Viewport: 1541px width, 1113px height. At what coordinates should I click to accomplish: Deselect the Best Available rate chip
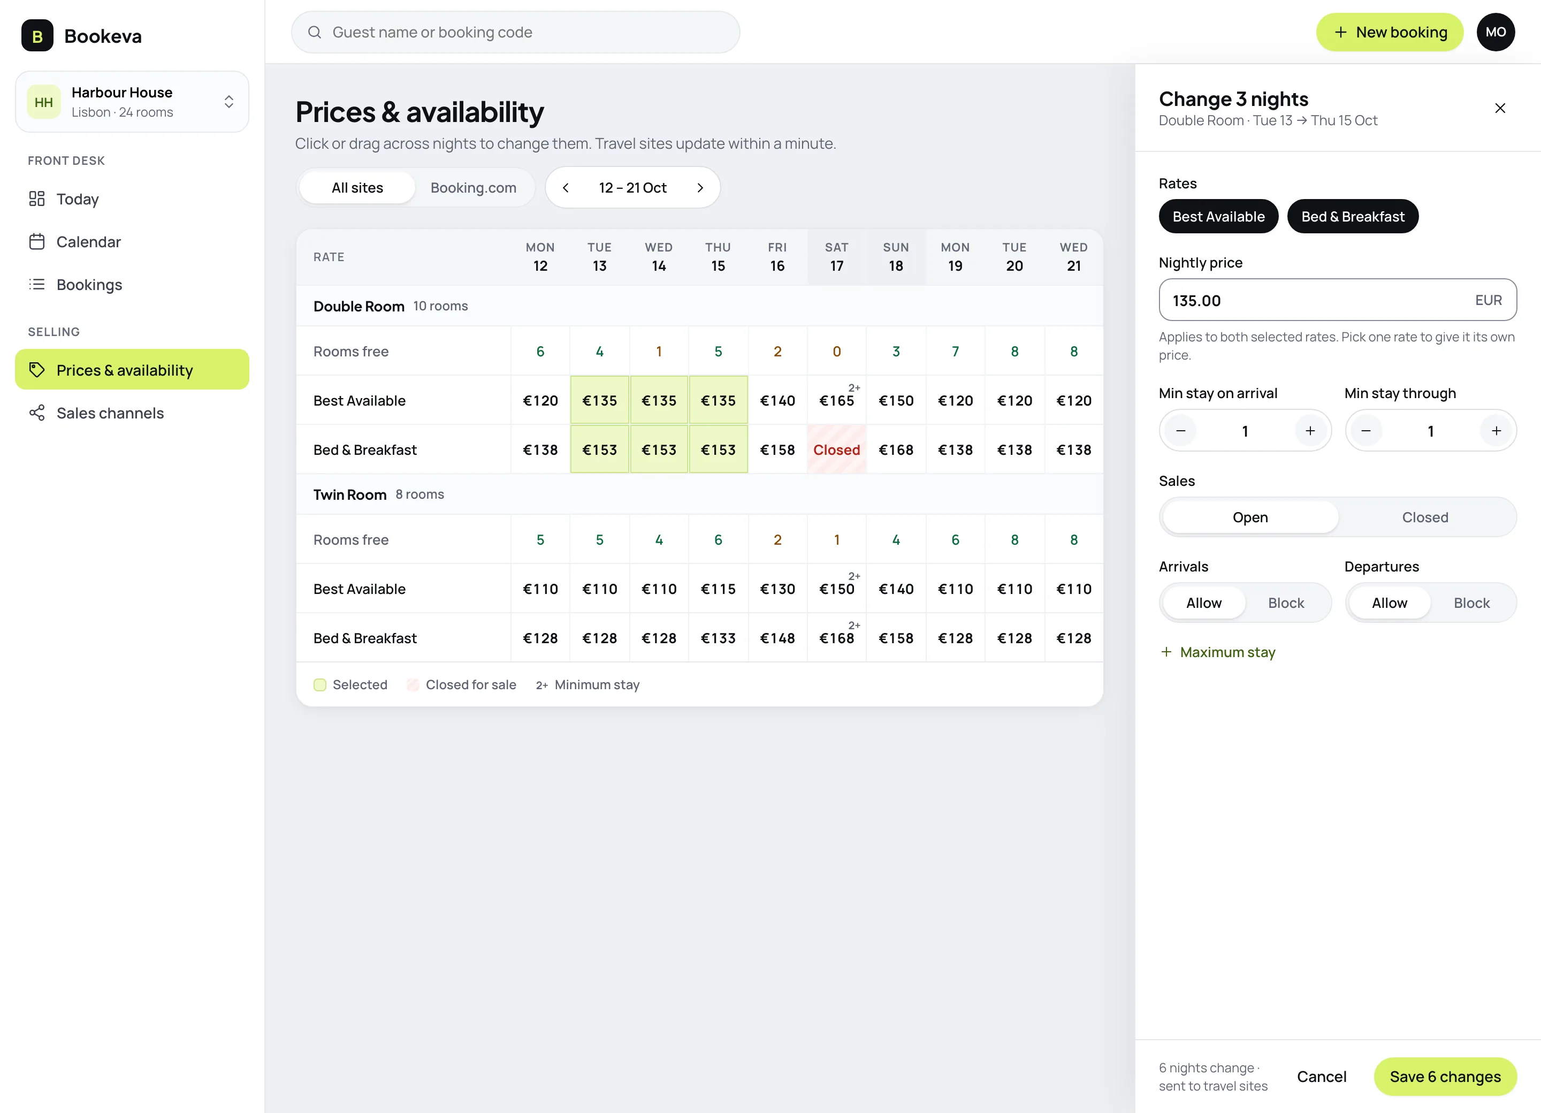click(x=1218, y=216)
